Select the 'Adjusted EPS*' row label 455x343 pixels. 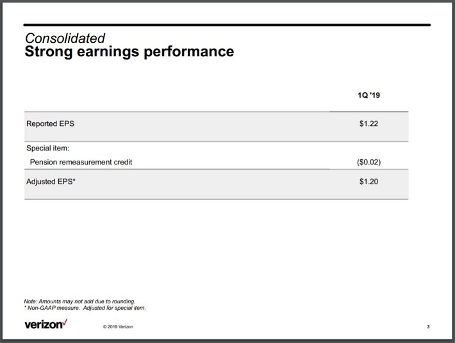52,182
